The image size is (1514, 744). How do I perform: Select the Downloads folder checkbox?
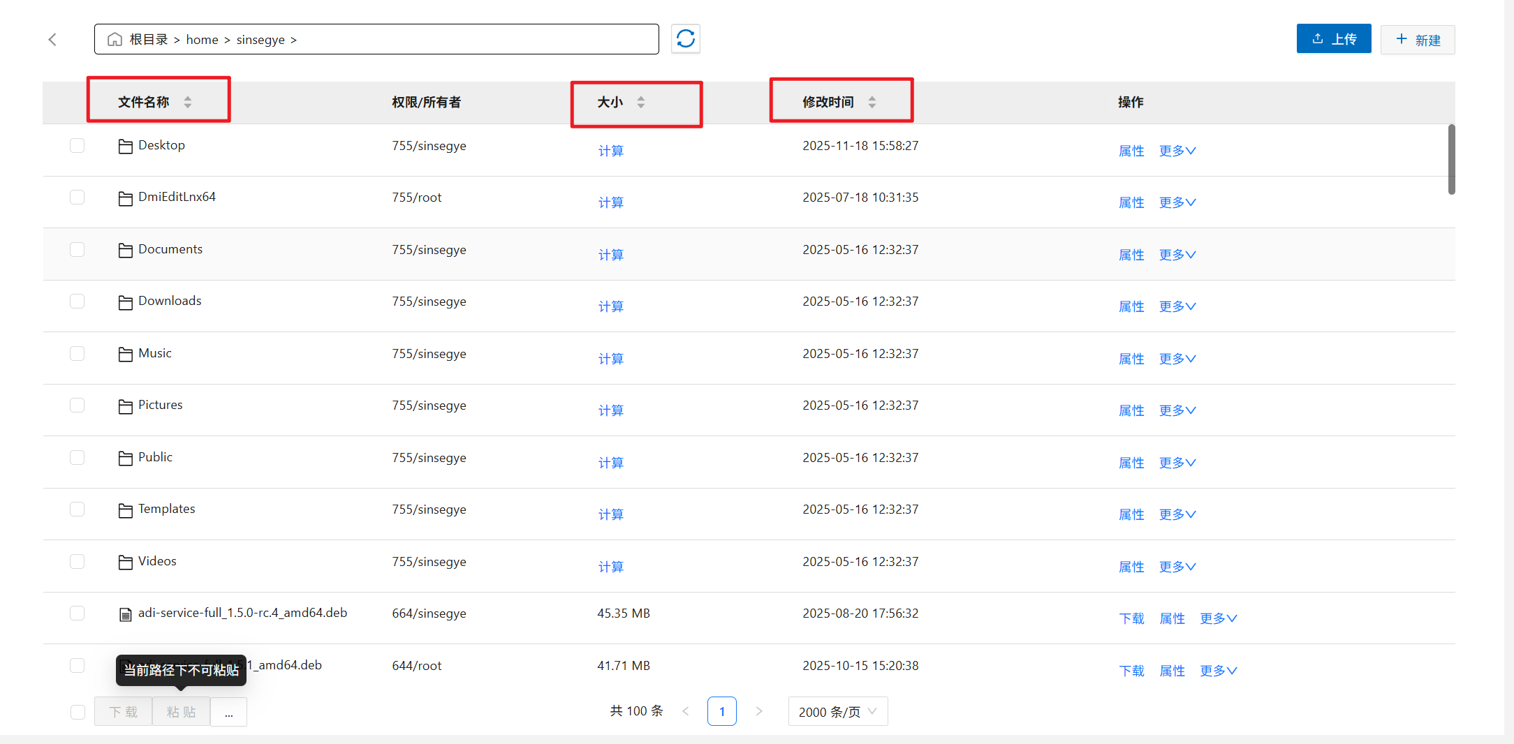[x=78, y=302]
